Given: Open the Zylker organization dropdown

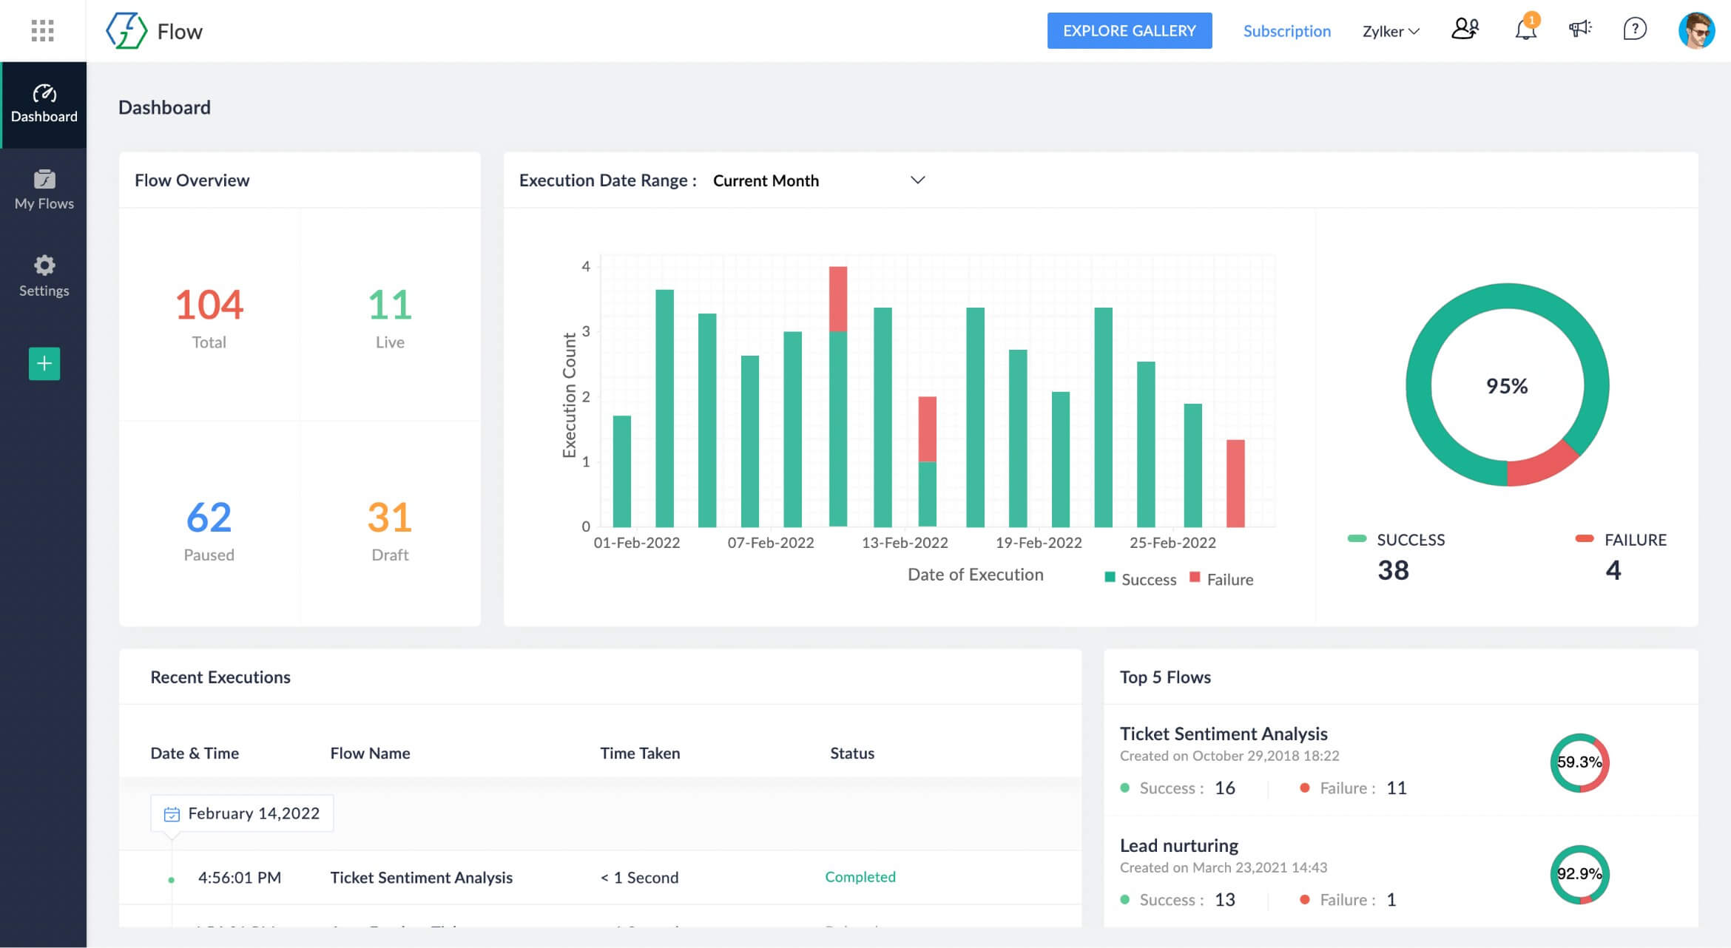Looking at the screenshot, I should 1390,31.
